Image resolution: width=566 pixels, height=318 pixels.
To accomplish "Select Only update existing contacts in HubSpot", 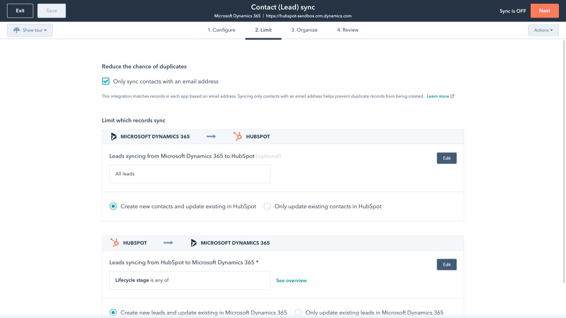I will coord(267,206).
